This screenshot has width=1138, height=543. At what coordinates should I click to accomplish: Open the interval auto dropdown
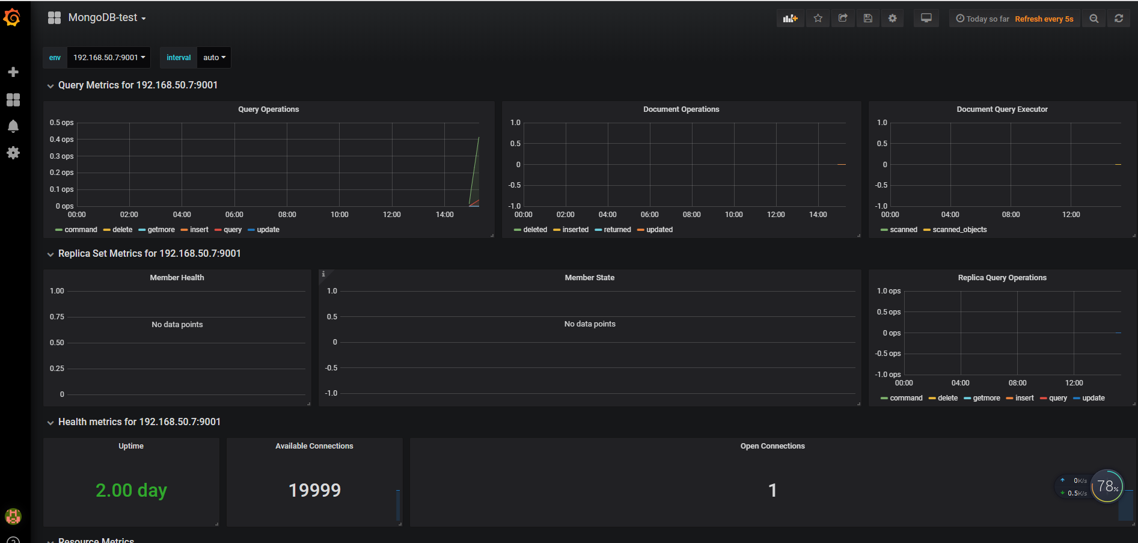(x=214, y=58)
